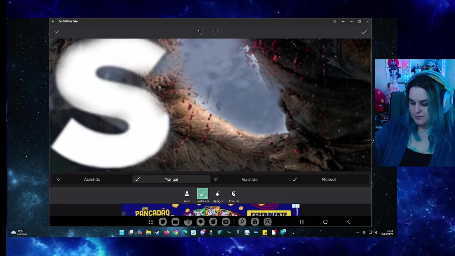Open the Club Social ad banner
This screenshot has width=455, height=256.
[211, 210]
